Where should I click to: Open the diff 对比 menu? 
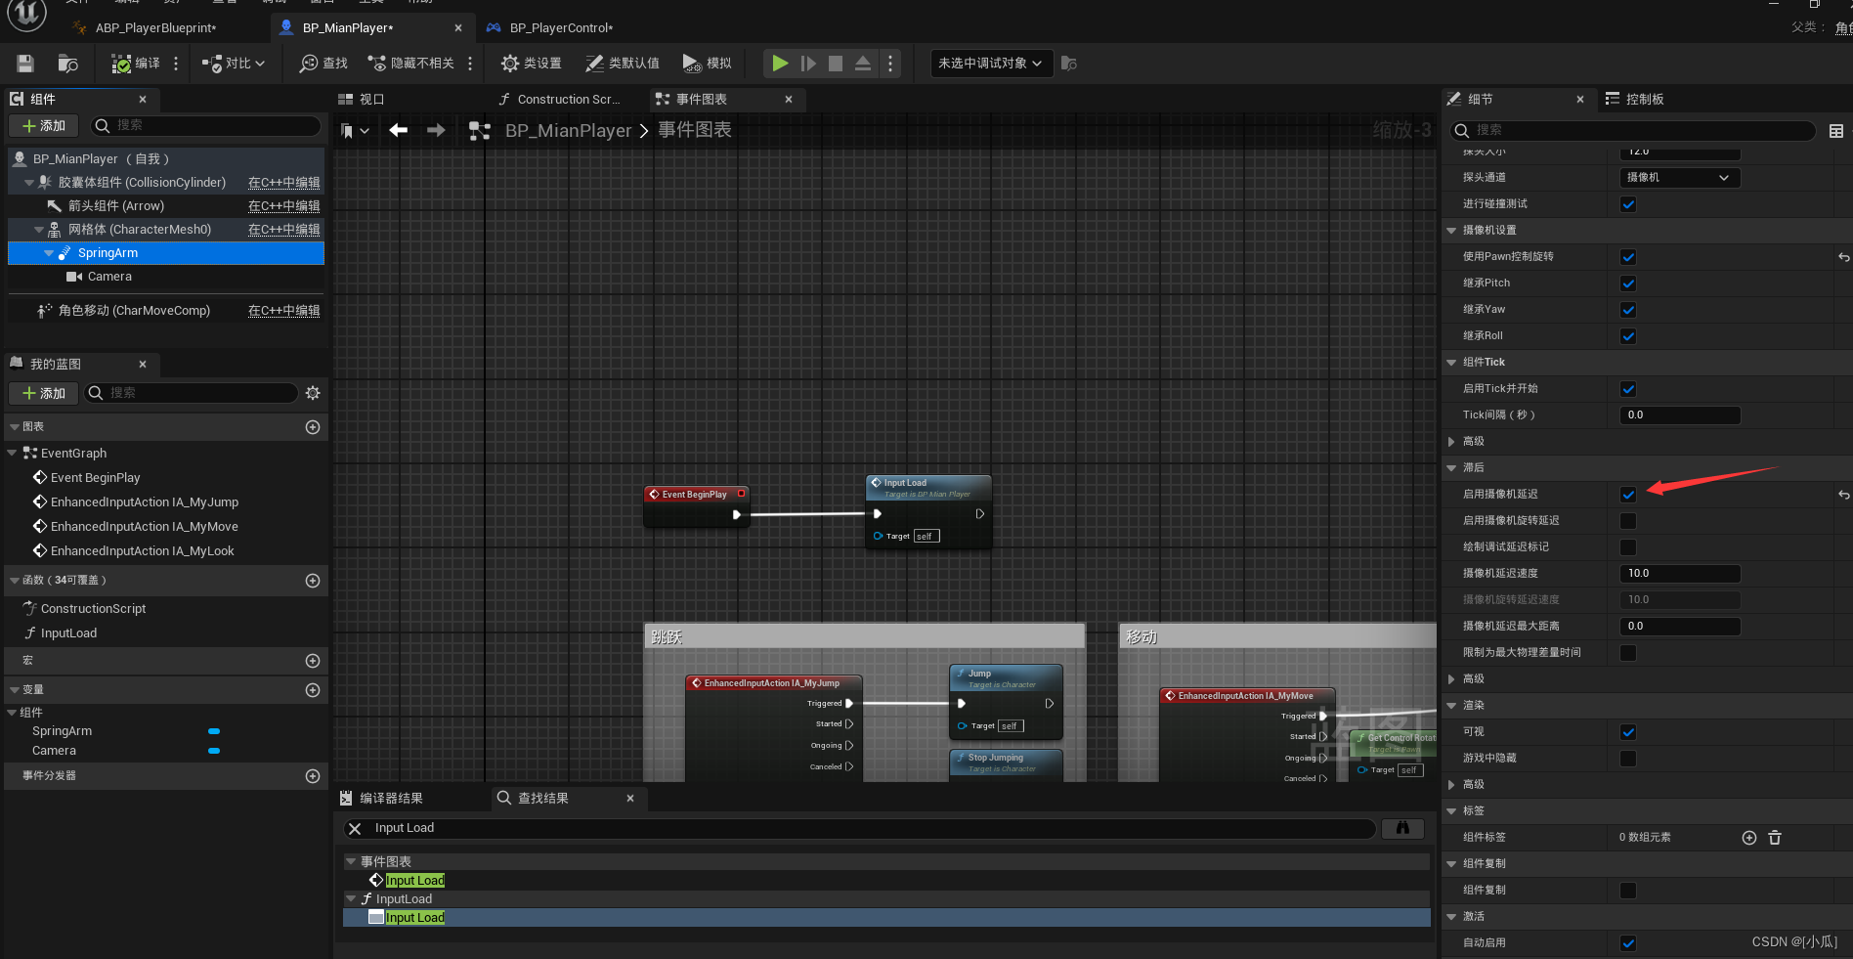click(233, 64)
